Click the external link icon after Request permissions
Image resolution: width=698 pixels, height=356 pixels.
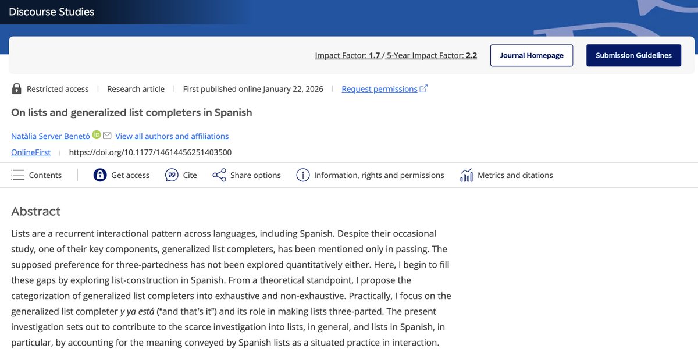(x=423, y=88)
